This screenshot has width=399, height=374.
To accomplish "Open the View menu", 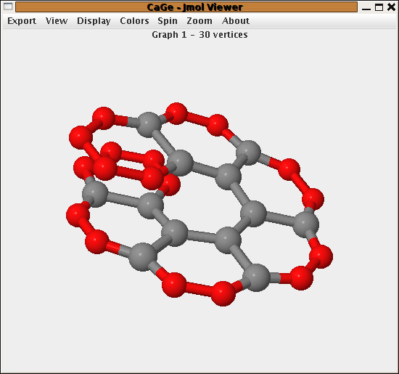I will click(x=57, y=21).
